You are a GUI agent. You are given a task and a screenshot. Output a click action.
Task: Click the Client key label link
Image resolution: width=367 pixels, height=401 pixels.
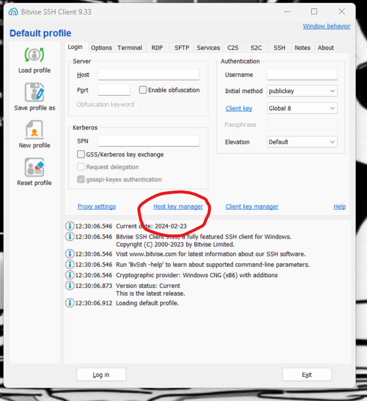238,108
